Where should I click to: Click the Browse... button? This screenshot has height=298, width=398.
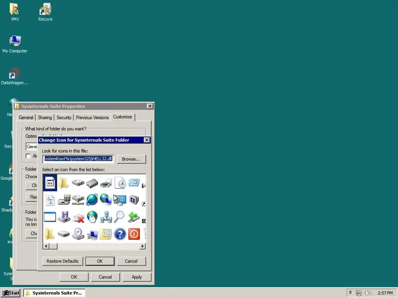click(x=131, y=159)
